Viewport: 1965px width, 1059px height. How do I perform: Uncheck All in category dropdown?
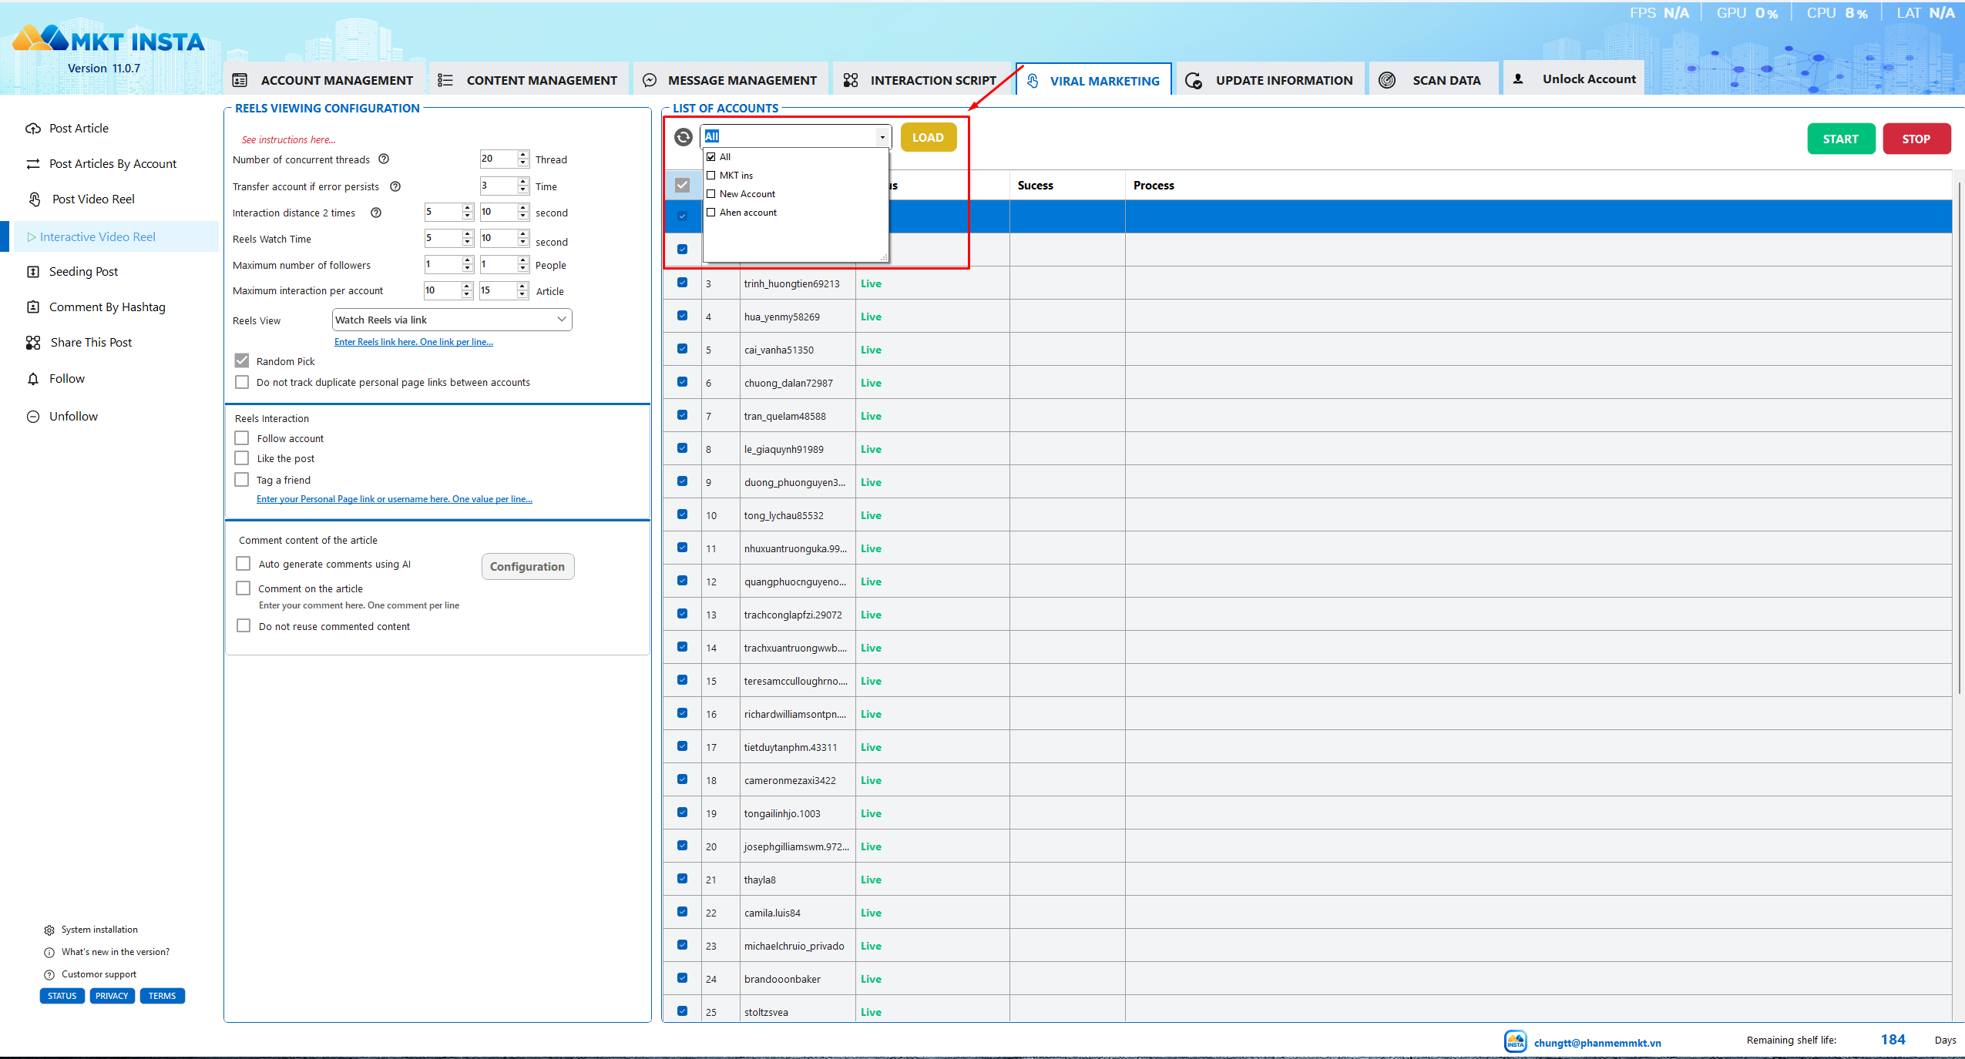(x=710, y=157)
